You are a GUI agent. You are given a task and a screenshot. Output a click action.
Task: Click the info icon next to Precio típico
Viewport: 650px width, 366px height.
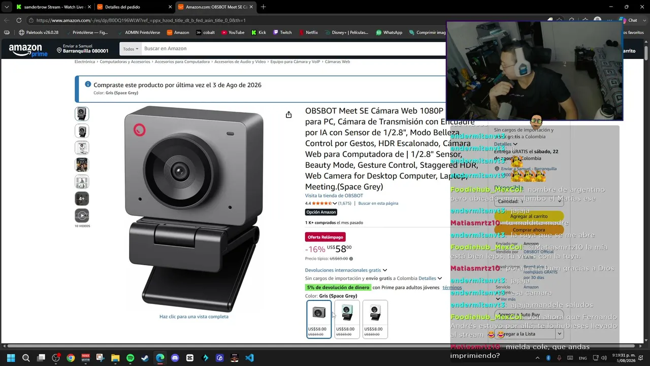point(351,259)
